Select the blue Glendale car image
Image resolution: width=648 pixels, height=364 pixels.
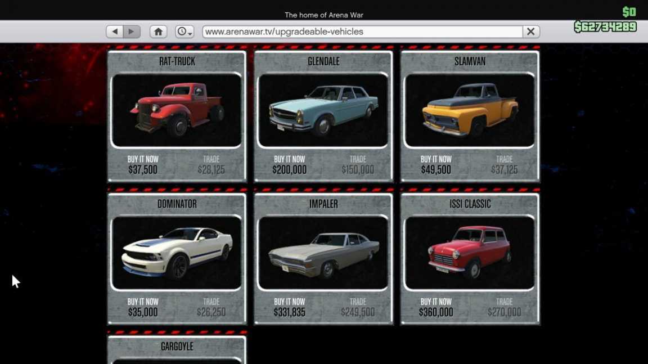(x=323, y=110)
